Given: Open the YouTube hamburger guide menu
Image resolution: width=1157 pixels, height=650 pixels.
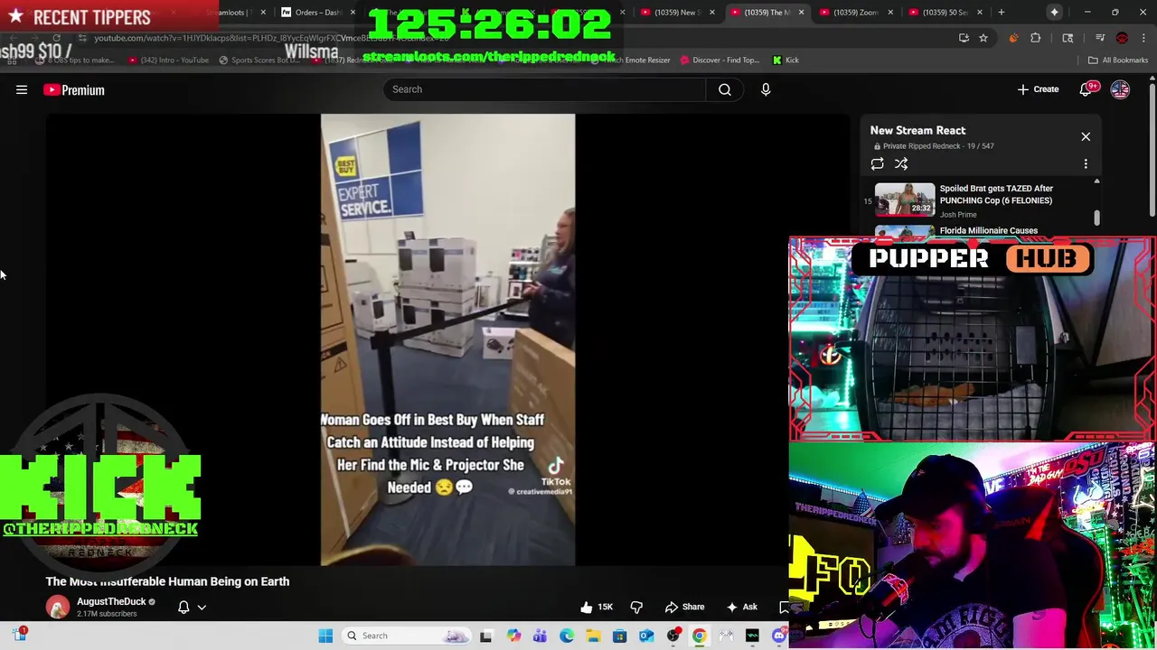Looking at the screenshot, I should pos(22,89).
